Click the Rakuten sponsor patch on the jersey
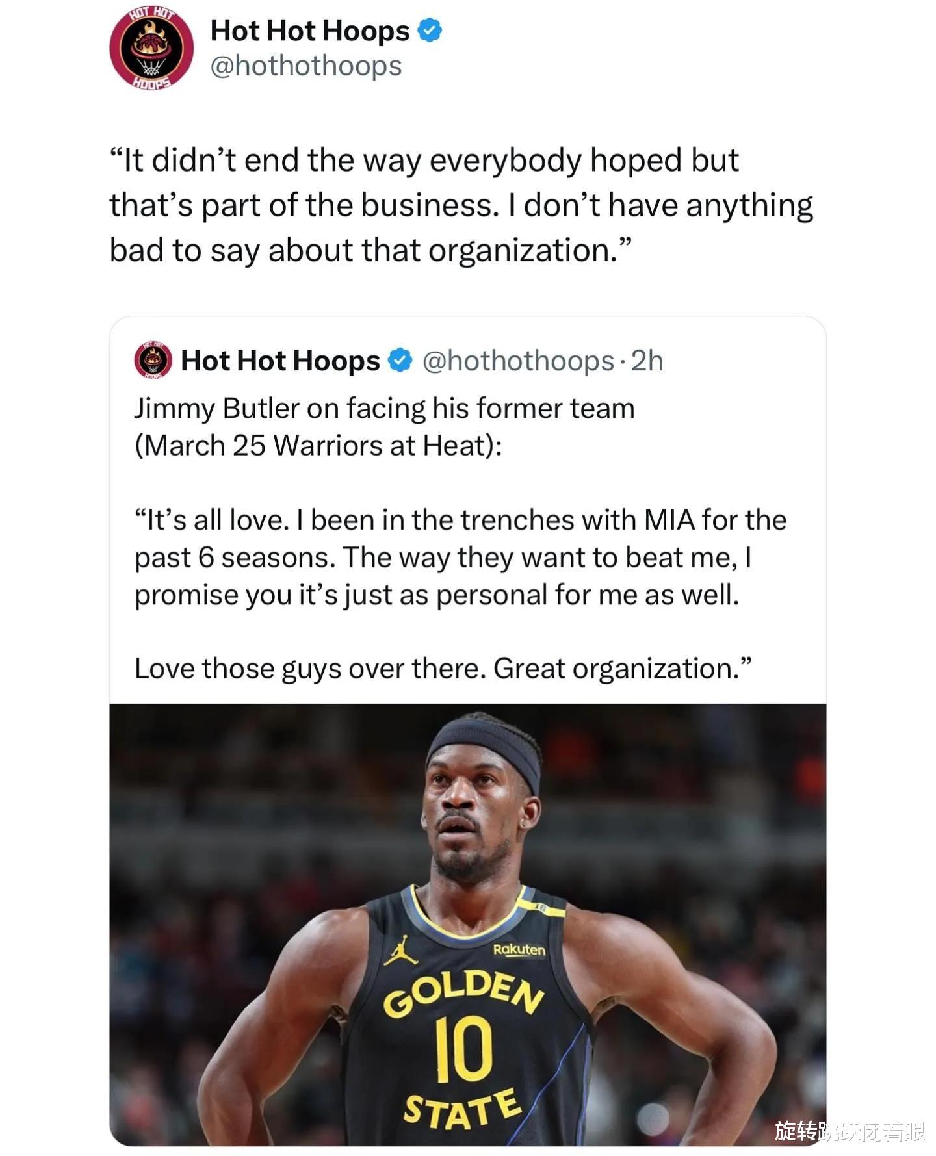The image size is (936, 1156). click(519, 949)
